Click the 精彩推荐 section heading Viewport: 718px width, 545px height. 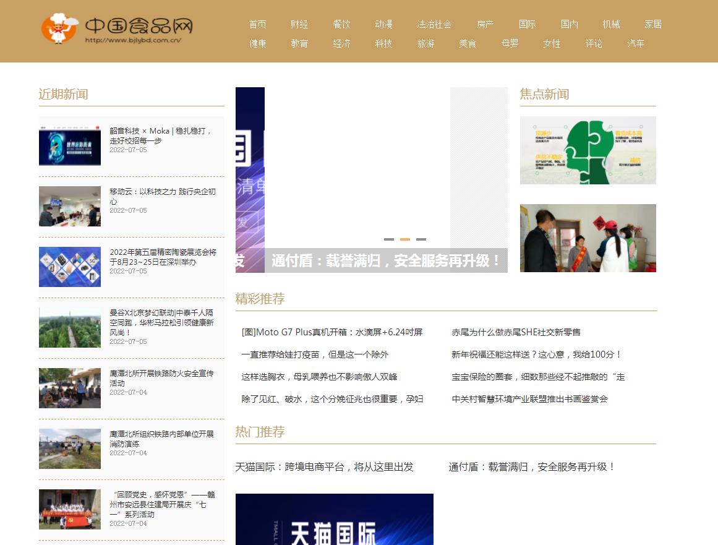click(x=260, y=299)
